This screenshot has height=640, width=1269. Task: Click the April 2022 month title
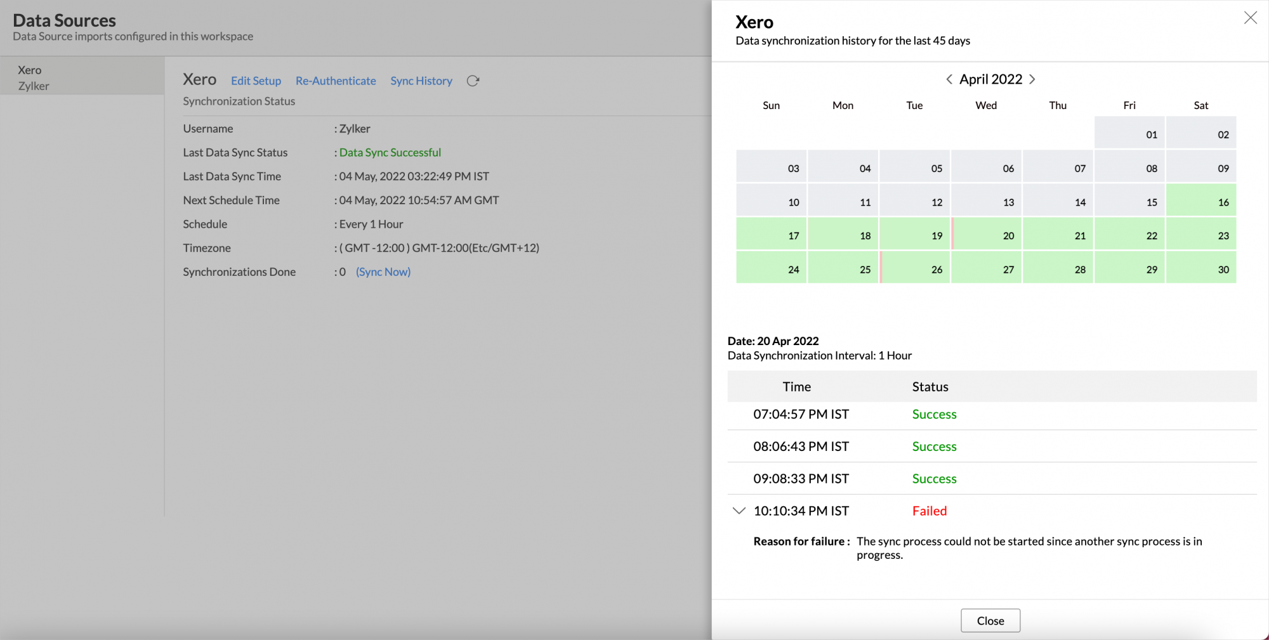tap(990, 79)
